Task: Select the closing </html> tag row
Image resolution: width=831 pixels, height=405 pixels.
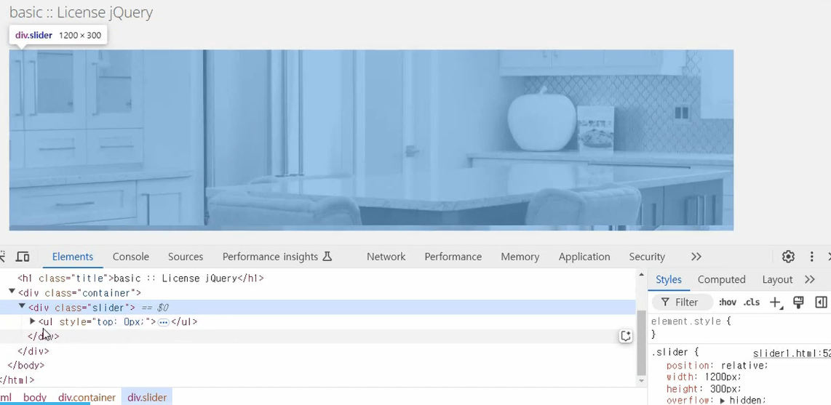Action: coord(318,380)
